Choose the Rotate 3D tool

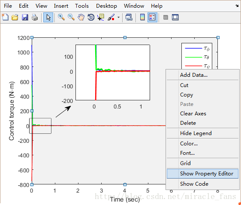pos(91,17)
